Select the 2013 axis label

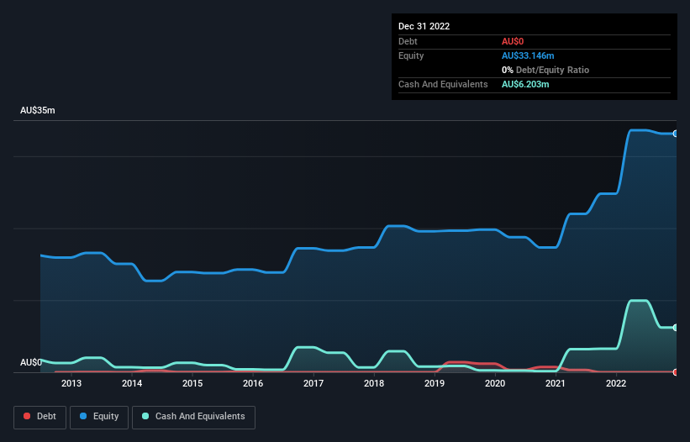point(71,383)
